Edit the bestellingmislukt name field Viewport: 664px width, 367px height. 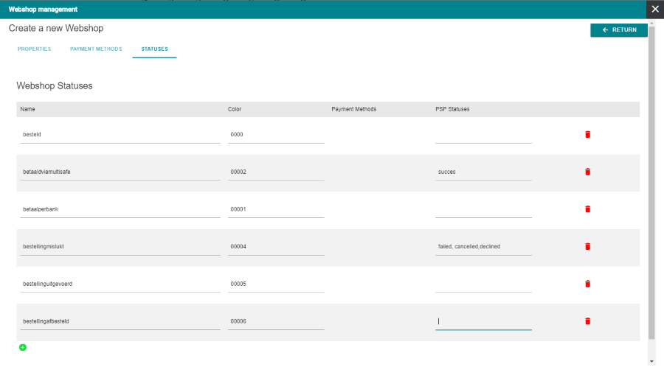point(120,247)
